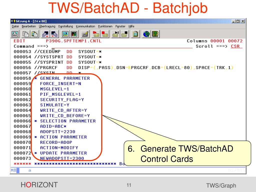Click the Send file to host icon

45,34
